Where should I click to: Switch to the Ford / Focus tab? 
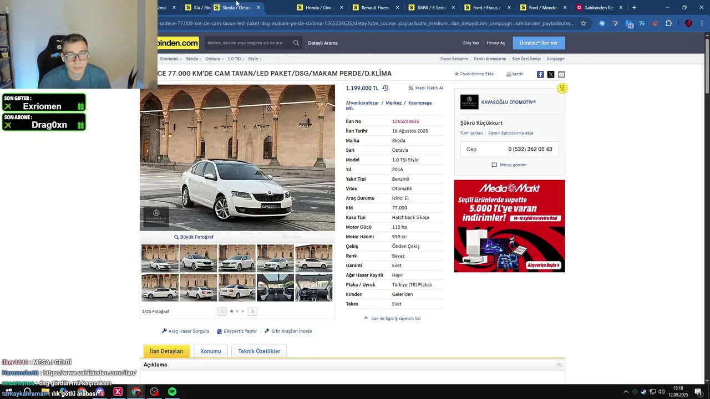point(487,7)
